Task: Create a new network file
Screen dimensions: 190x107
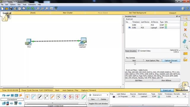Action: [x=2, y=9]
